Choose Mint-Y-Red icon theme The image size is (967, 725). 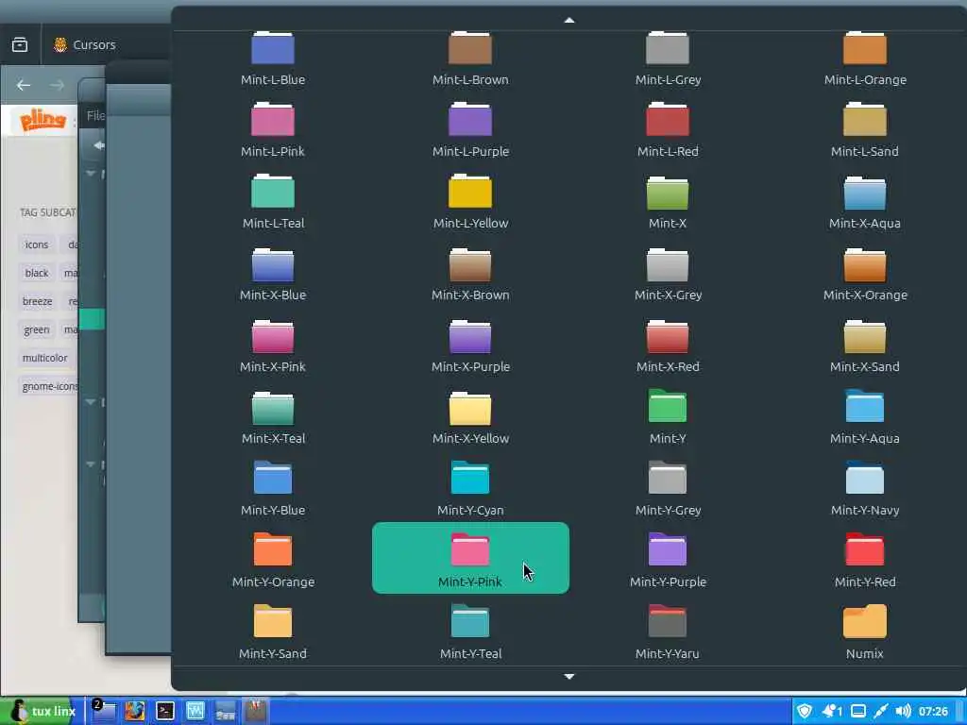[865, 558]
